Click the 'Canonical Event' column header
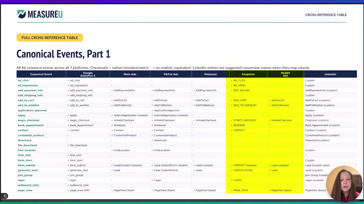This screenshot has width=364, height=204. (41, 74)
